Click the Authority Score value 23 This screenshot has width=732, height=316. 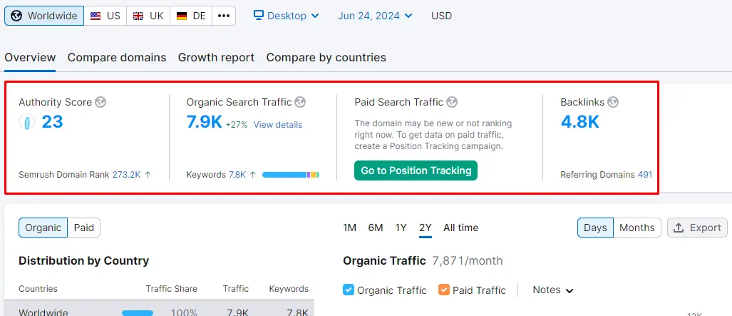click(52, 122)
